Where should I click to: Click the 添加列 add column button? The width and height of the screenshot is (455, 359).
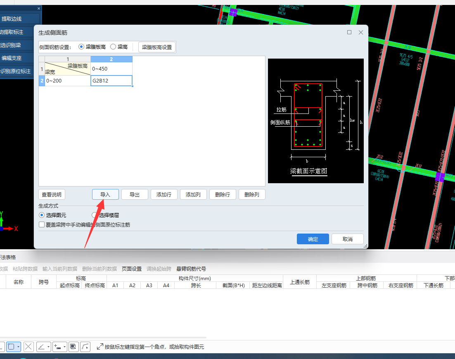[x=193, y=194]
